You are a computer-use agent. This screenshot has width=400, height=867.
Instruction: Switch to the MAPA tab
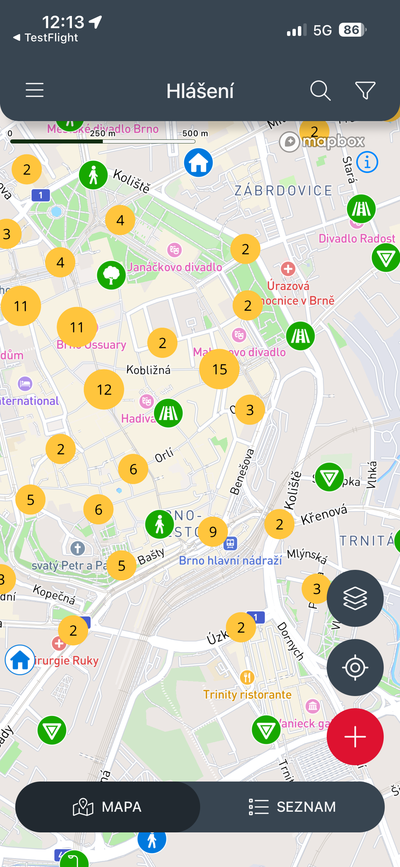108,807
